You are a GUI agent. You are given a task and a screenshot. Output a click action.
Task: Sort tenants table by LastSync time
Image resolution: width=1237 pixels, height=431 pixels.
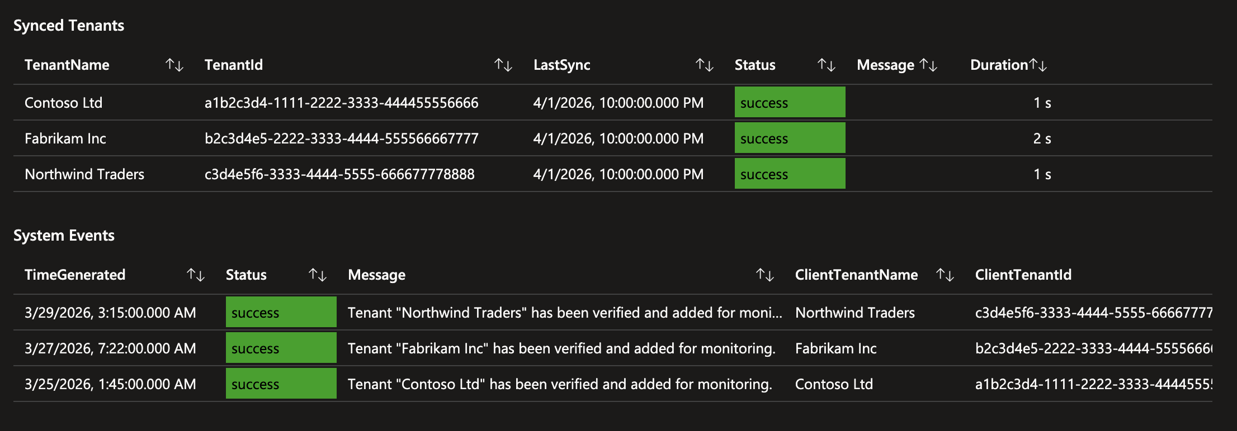point(704,65)
